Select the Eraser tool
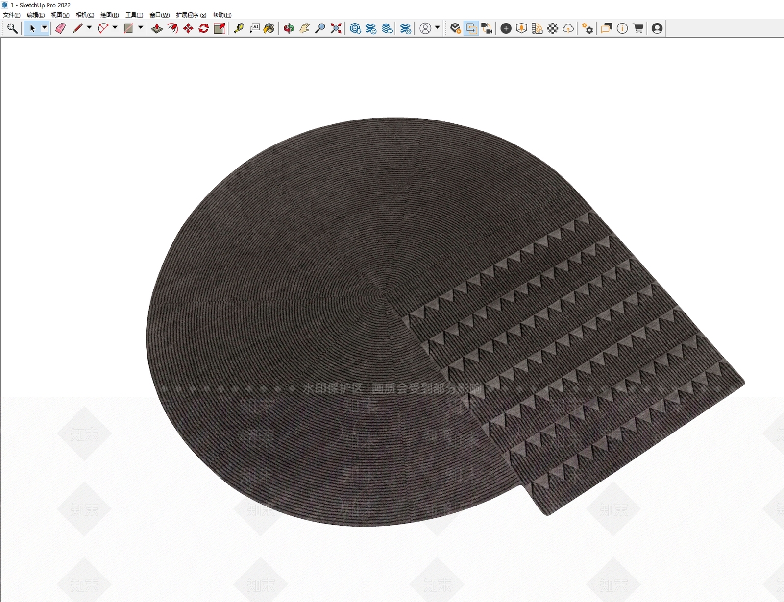Image resolution: width=784 pixels, height=602 pixels. tap(61, 28)
